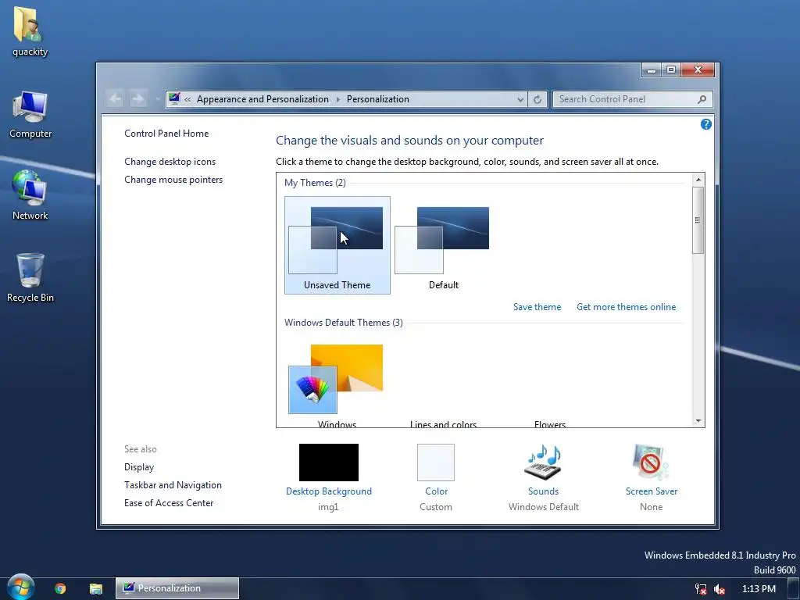Viewport: 800px width, 600px height.
Task: Click the Control Panel icon in address bar
Action: pos(174,98)
